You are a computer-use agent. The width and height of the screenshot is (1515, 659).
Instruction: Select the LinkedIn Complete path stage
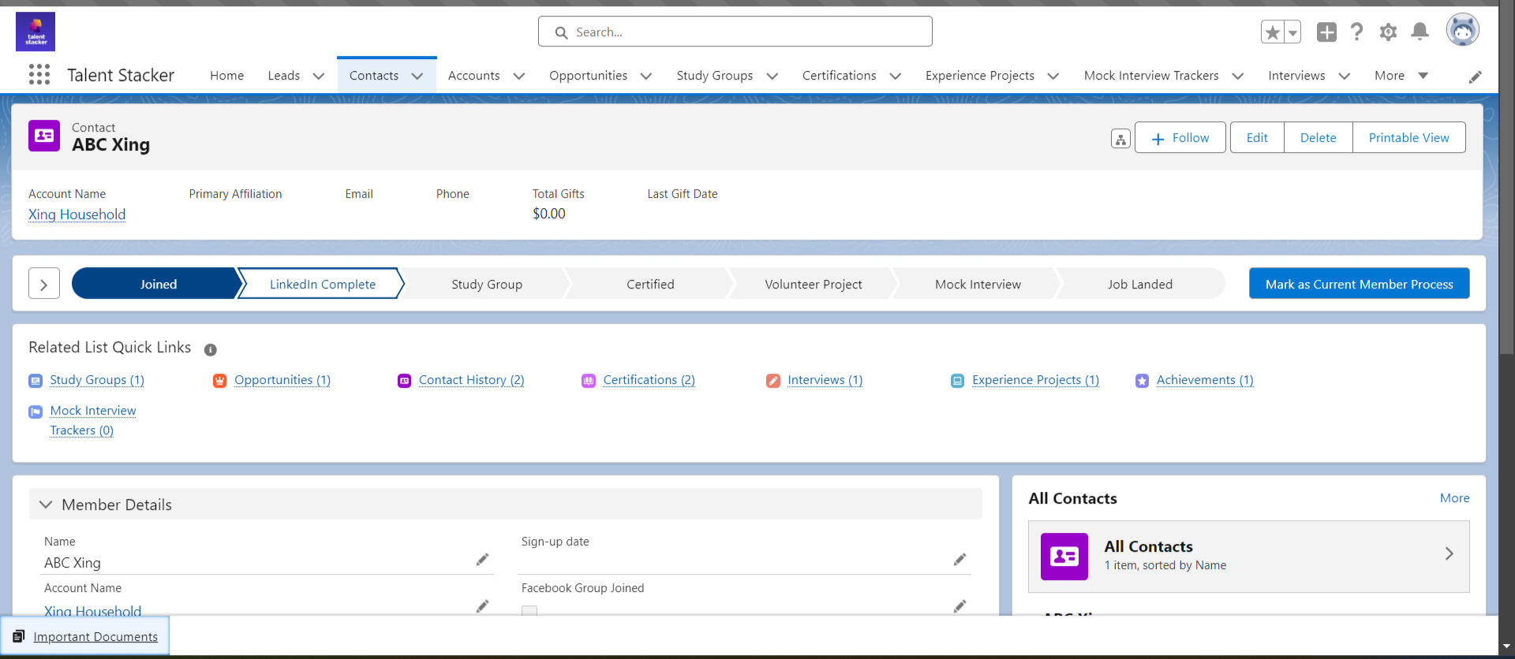(x=322, y=284)
